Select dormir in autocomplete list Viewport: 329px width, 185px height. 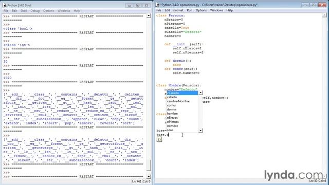tap(182, 109)
